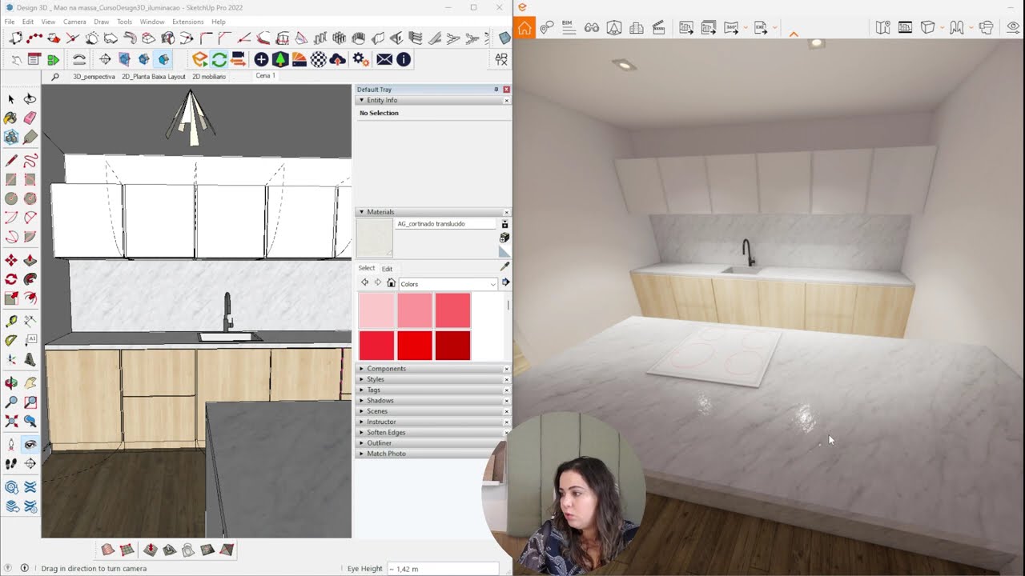Image resolution: width=1025 pixels, height=576 pixels.
Task: Open BIM mode in Enscape
Action: [569, 27]
